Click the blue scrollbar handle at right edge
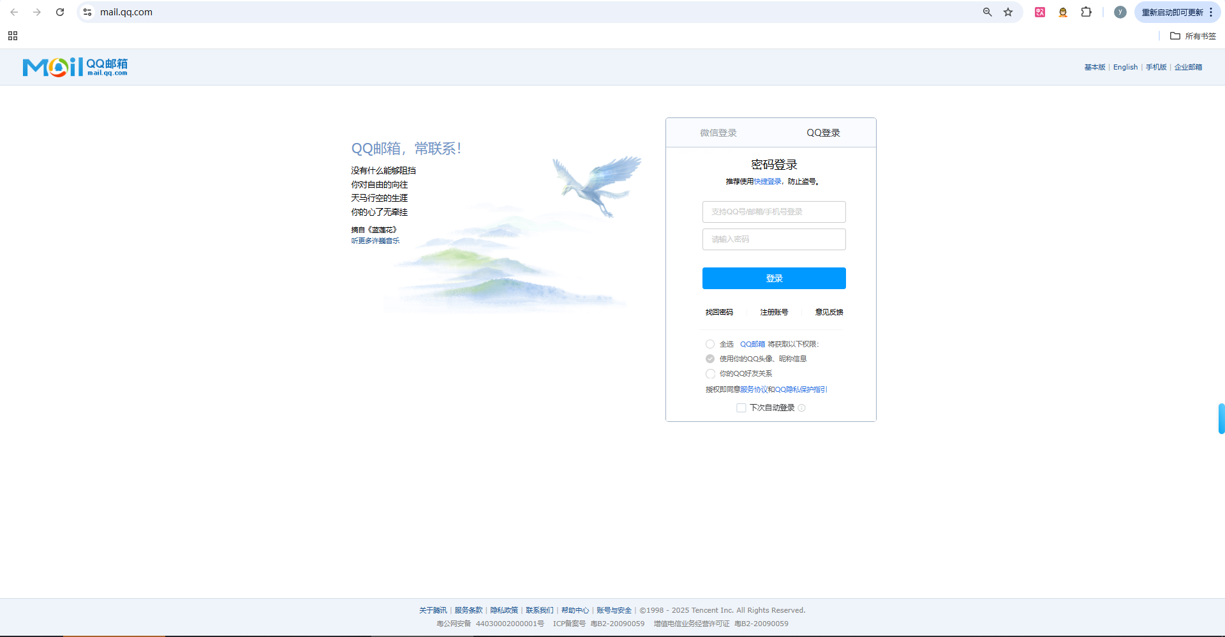The height and width of the screenshot is (637, 1225). click(1222, 419)
